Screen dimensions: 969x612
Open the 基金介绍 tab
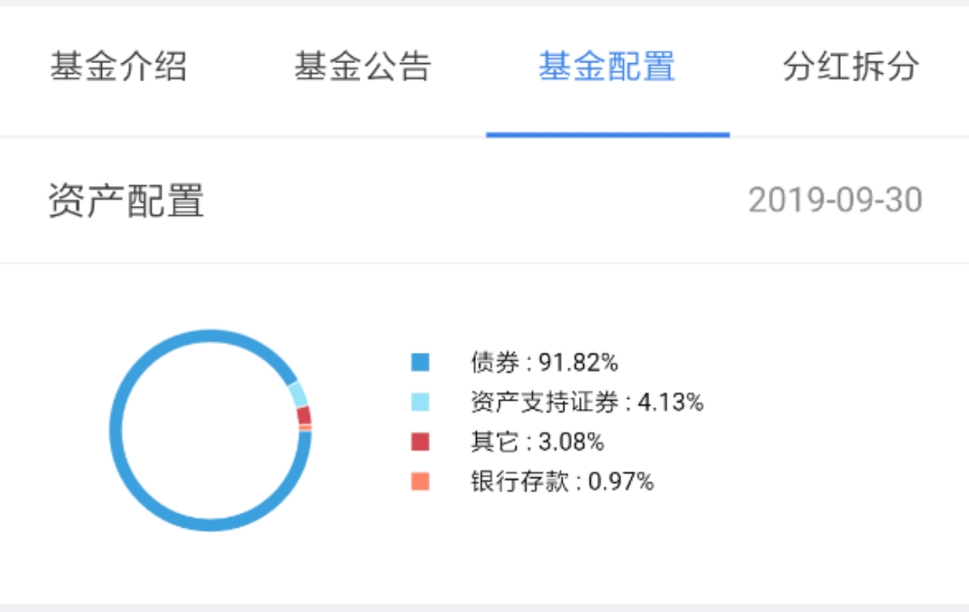click(118, 66)
